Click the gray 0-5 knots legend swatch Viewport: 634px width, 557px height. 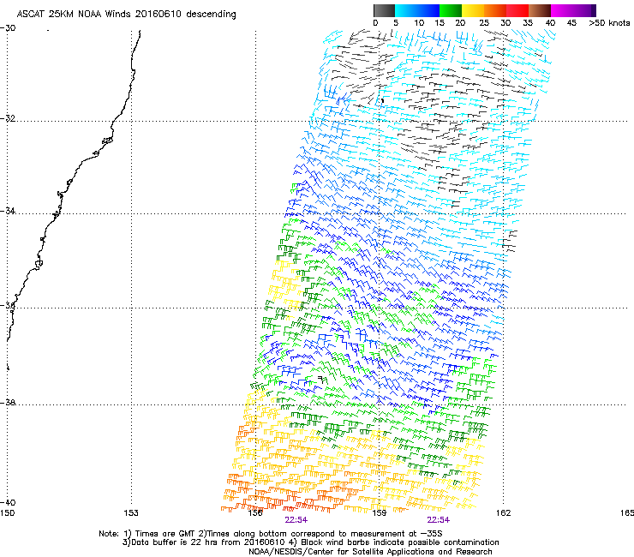[x=384, y=10]
